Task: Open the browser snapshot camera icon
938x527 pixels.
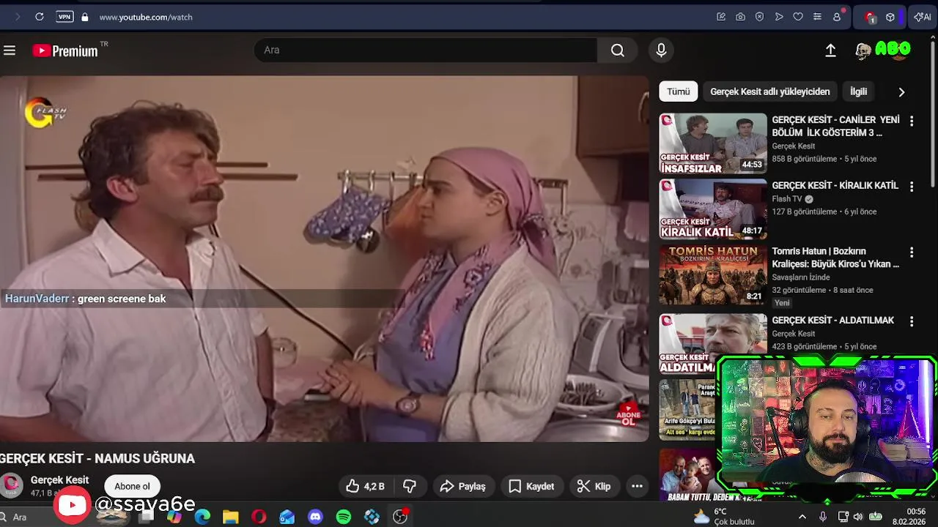Action: 740,17
